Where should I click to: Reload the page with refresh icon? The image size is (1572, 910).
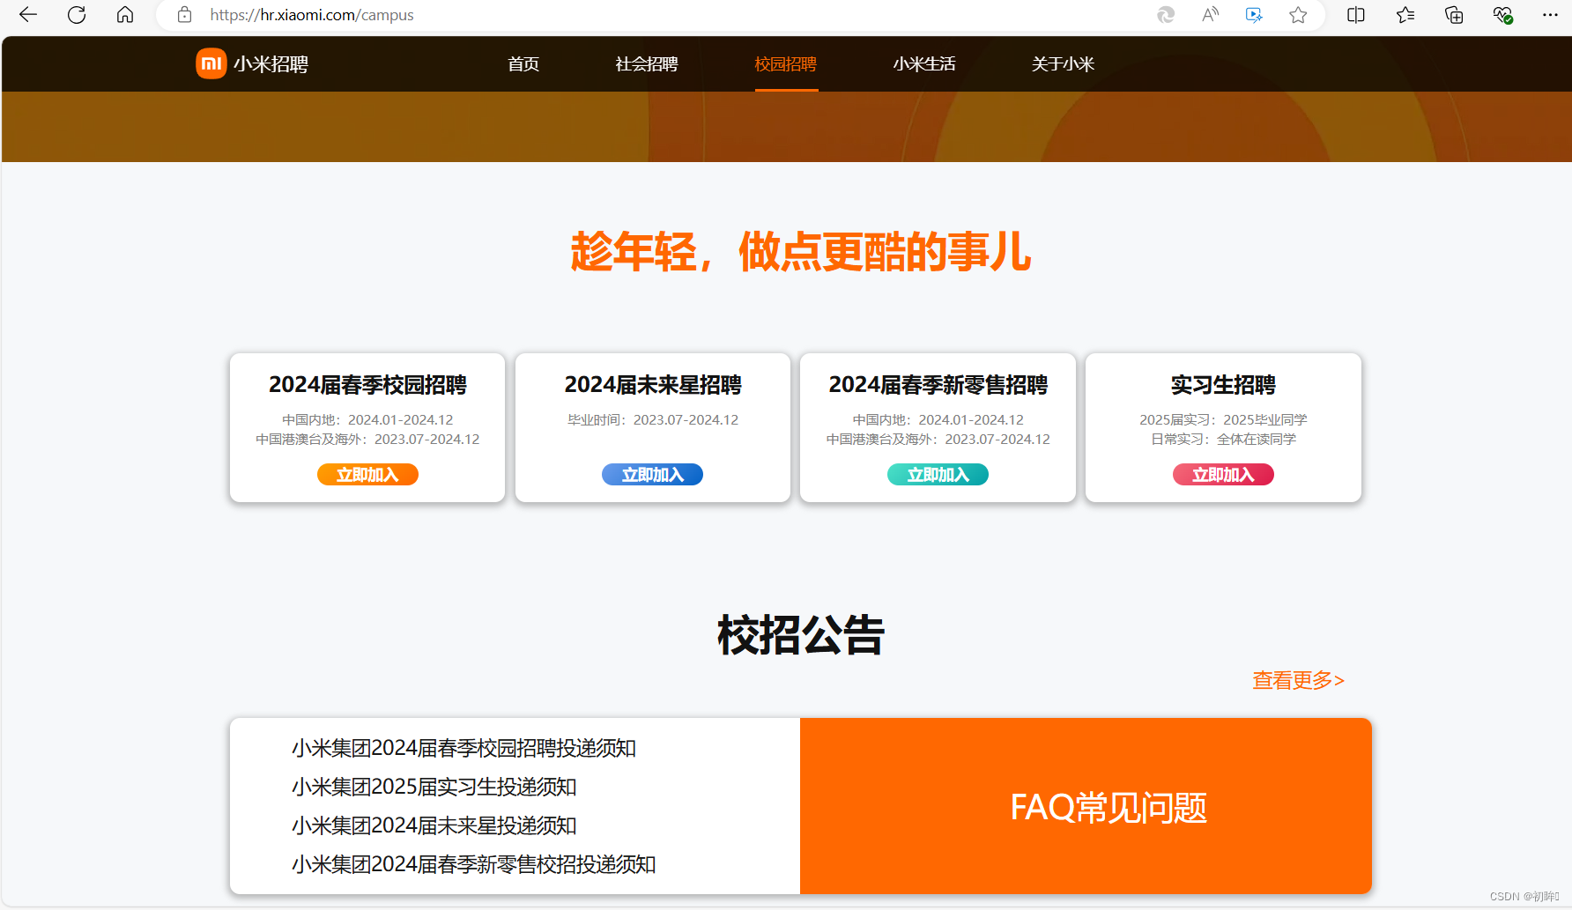coord(77,15)
